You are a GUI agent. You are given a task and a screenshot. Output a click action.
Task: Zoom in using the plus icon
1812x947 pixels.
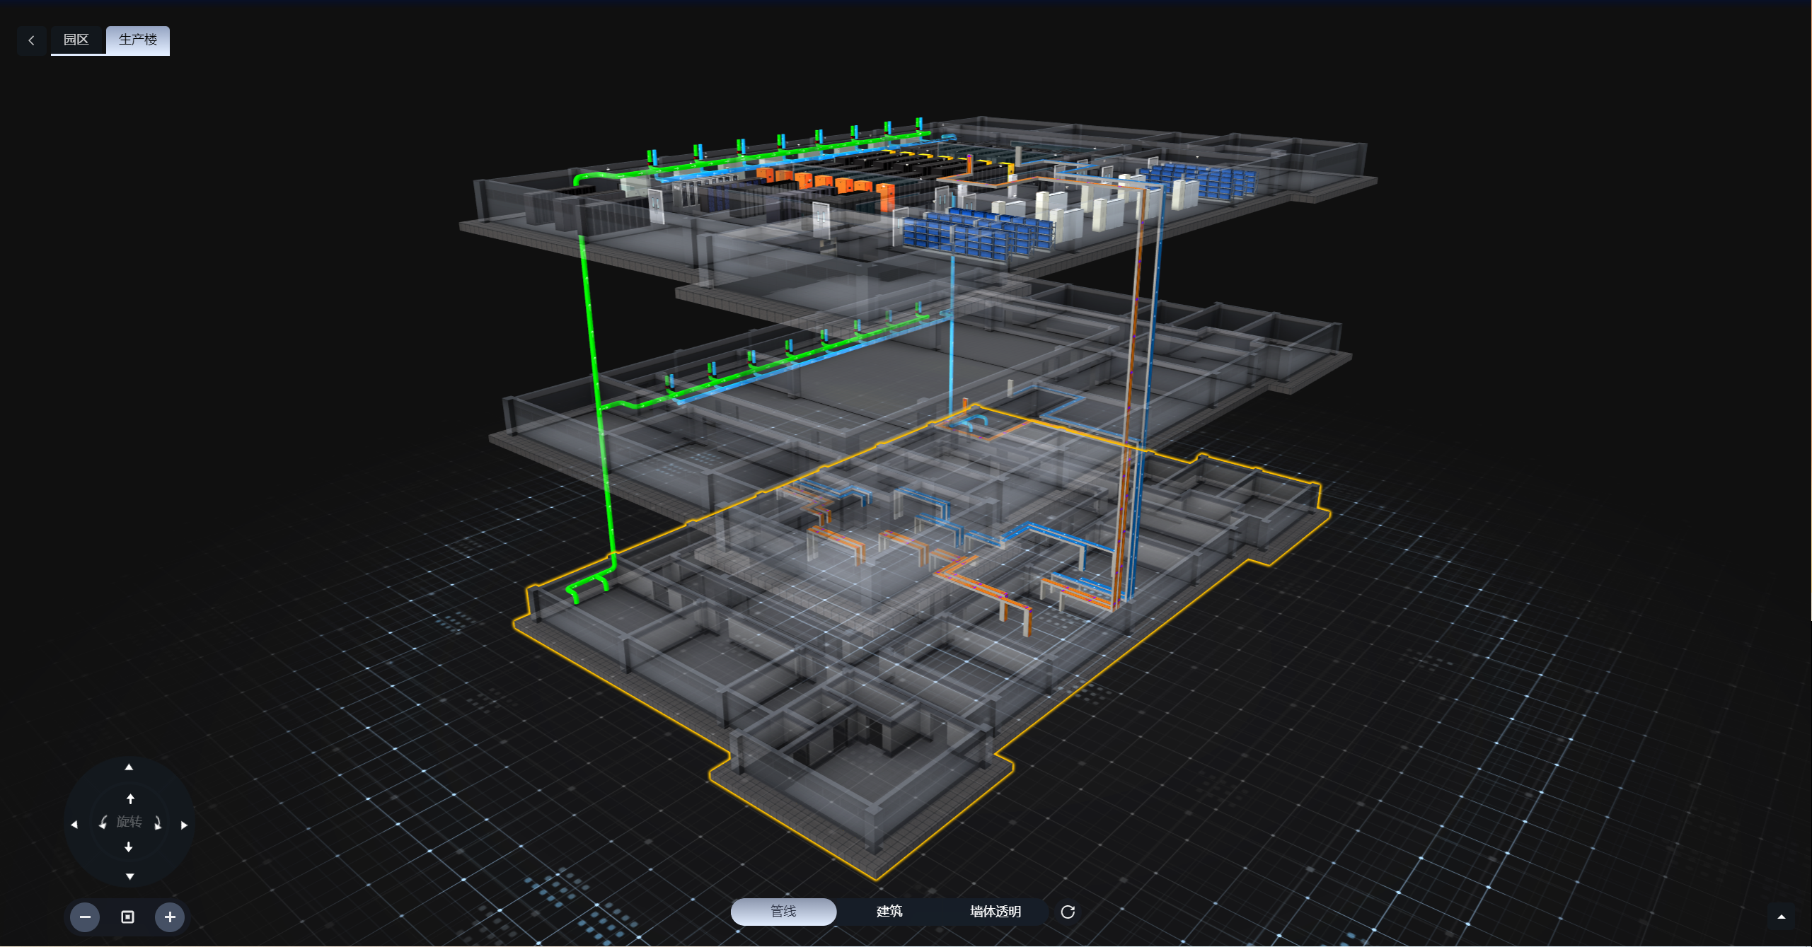[170, 917]
